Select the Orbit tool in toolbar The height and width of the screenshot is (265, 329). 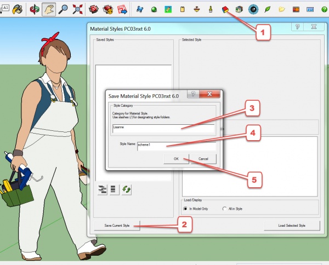pyautogui.click(x=34, y=9)
